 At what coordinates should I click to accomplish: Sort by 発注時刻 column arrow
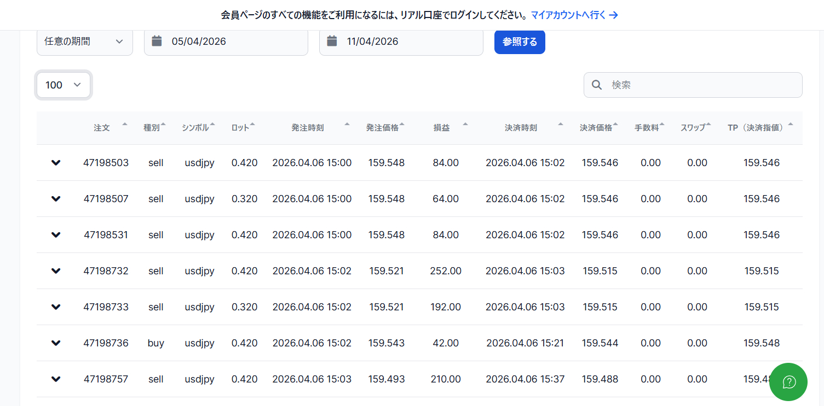coord(347,125)
